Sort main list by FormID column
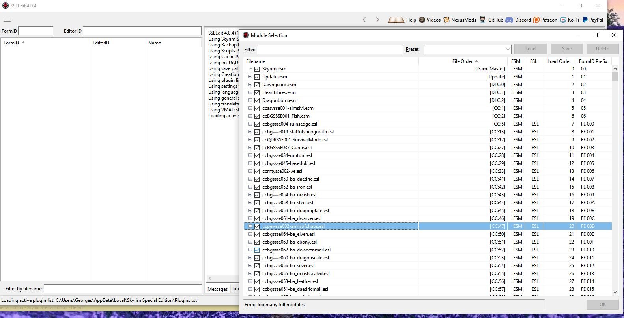The image size is (624, 318). (45, 43)
